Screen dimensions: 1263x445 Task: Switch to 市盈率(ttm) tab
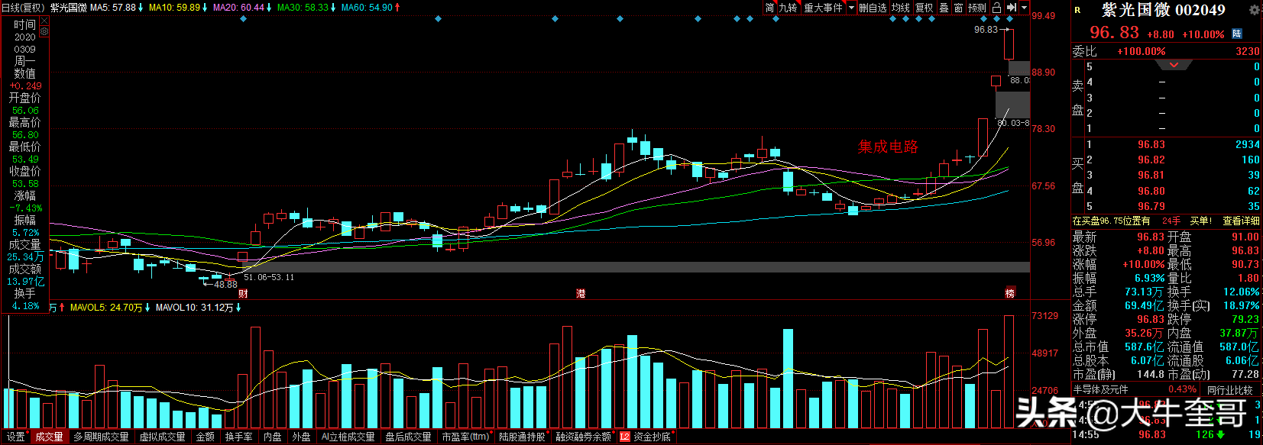(x=465, y=437)
